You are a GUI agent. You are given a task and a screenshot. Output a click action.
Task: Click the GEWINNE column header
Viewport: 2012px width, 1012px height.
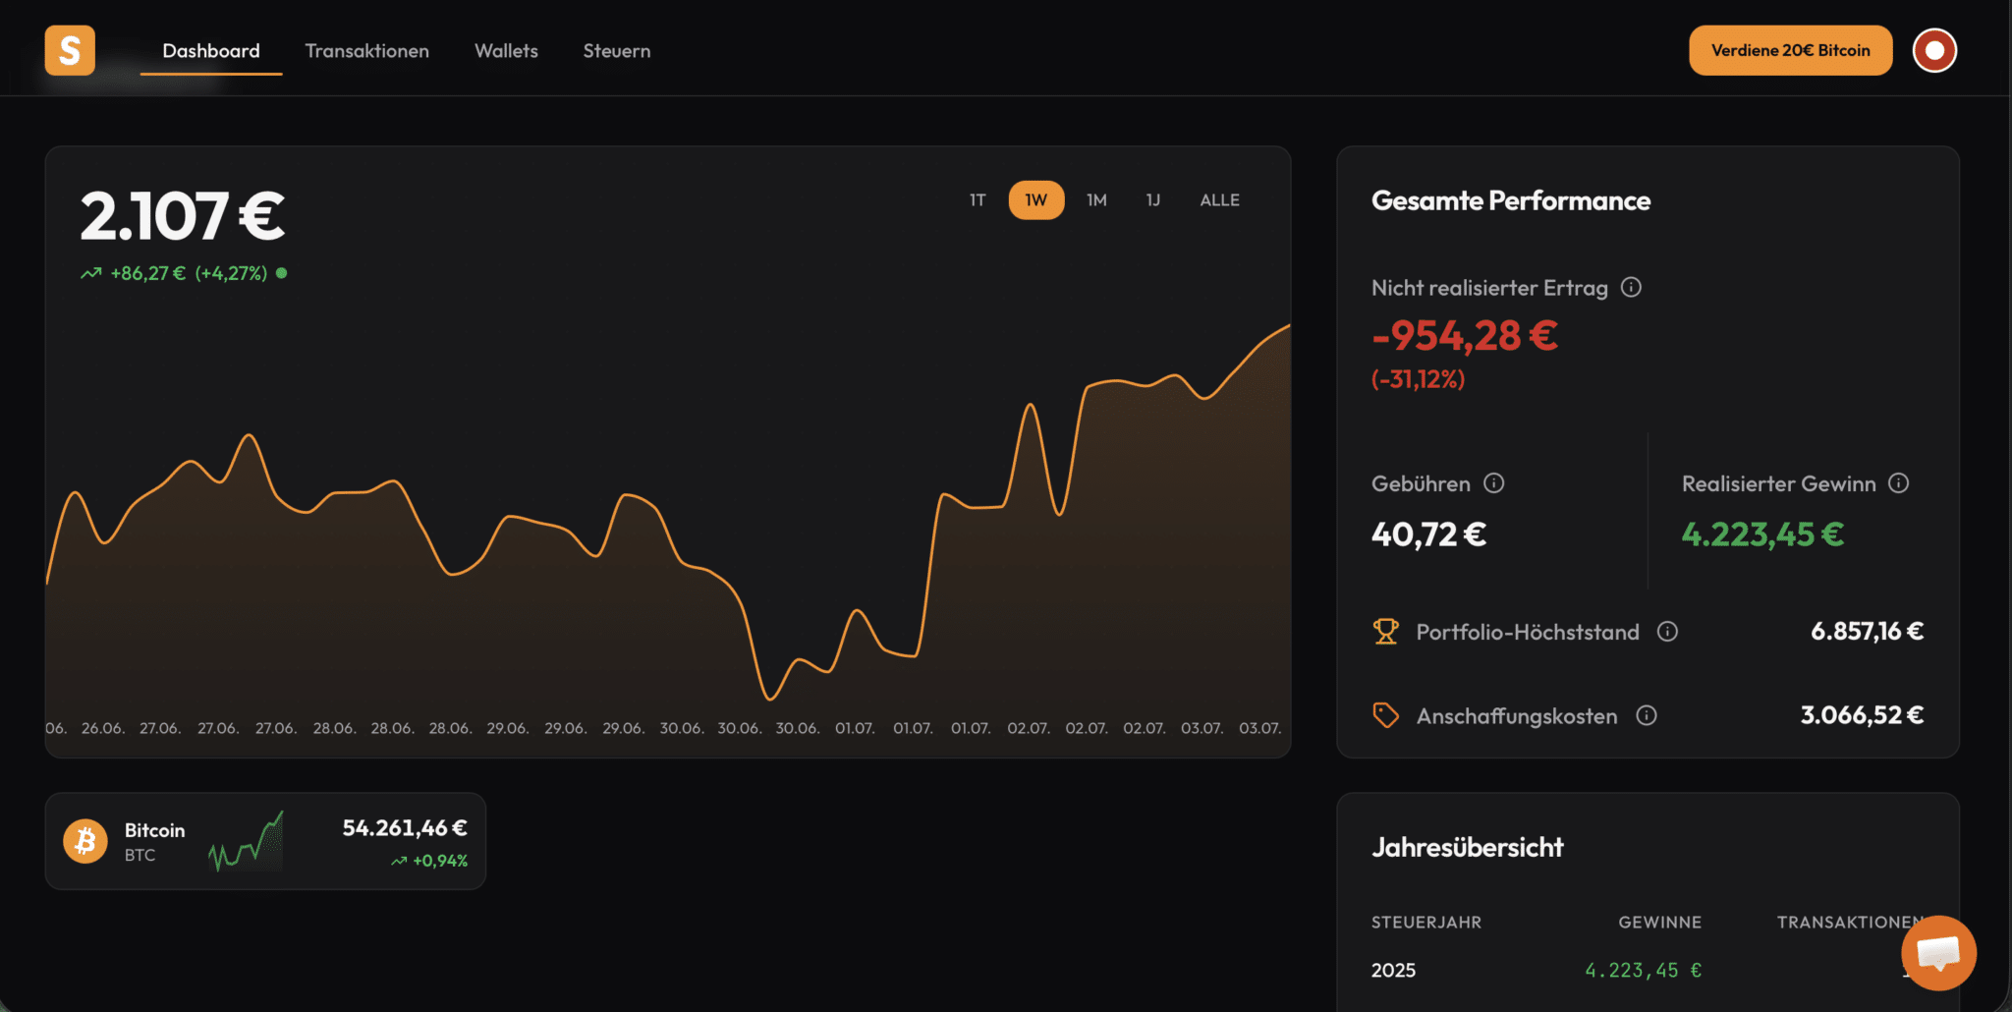point(1659,922)
